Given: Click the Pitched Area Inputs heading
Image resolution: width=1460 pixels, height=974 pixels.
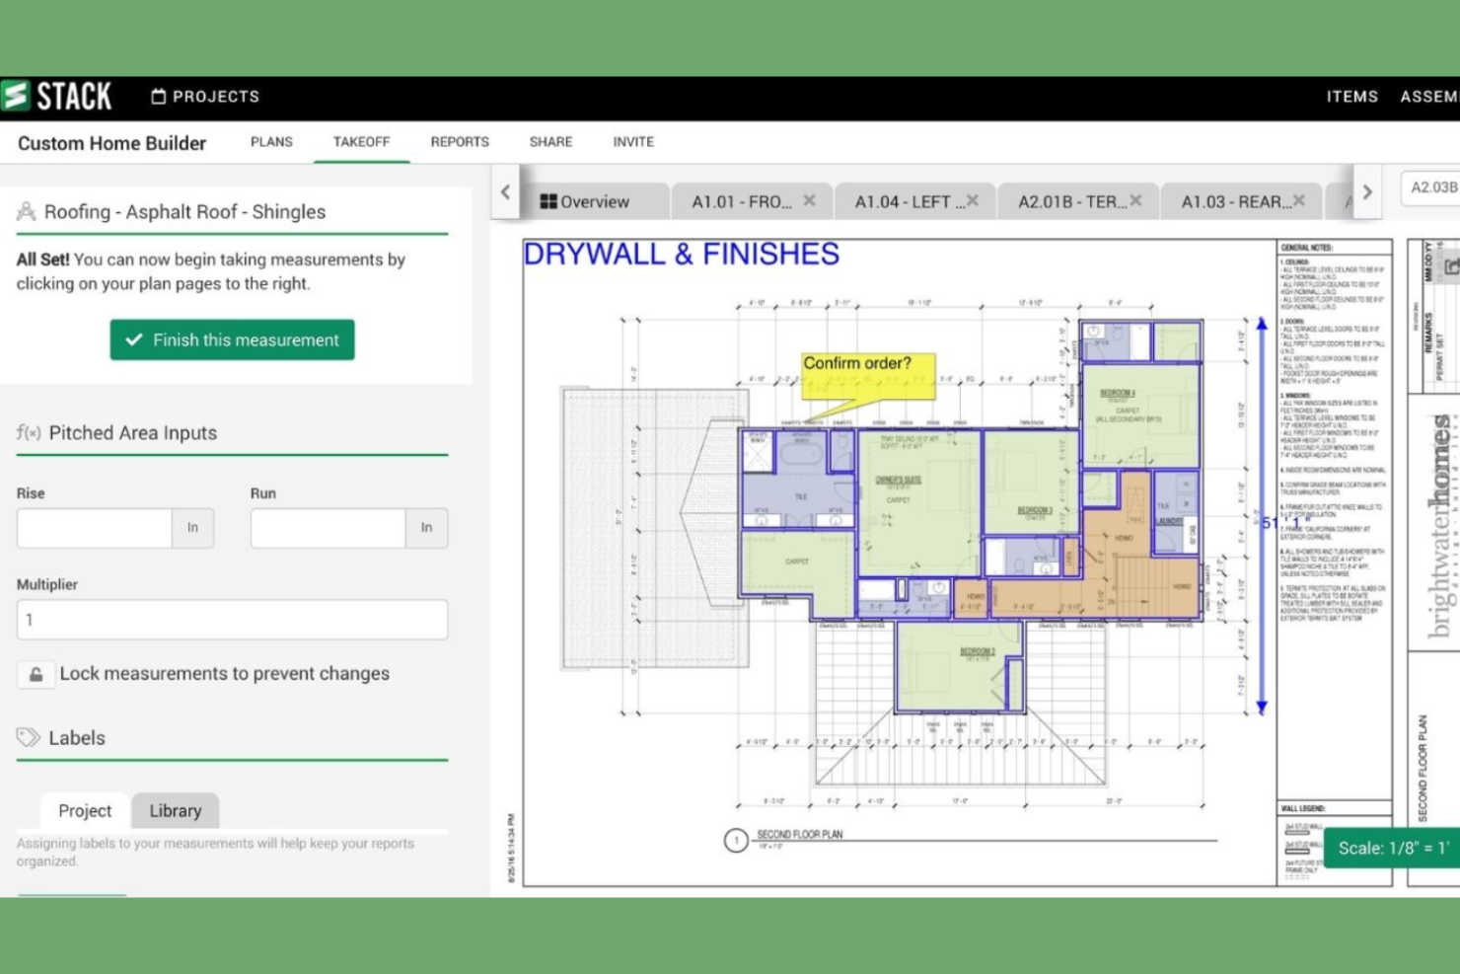Looking at the screenshot, I should pos(133,433).
